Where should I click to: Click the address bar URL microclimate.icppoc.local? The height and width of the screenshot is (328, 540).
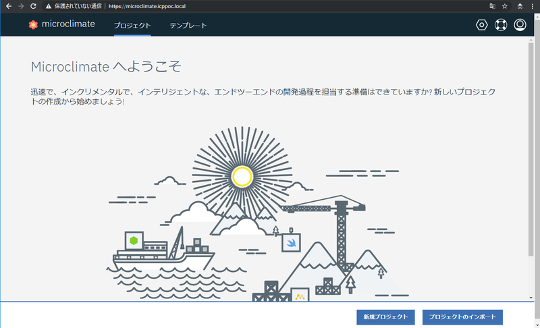[147, 6]
